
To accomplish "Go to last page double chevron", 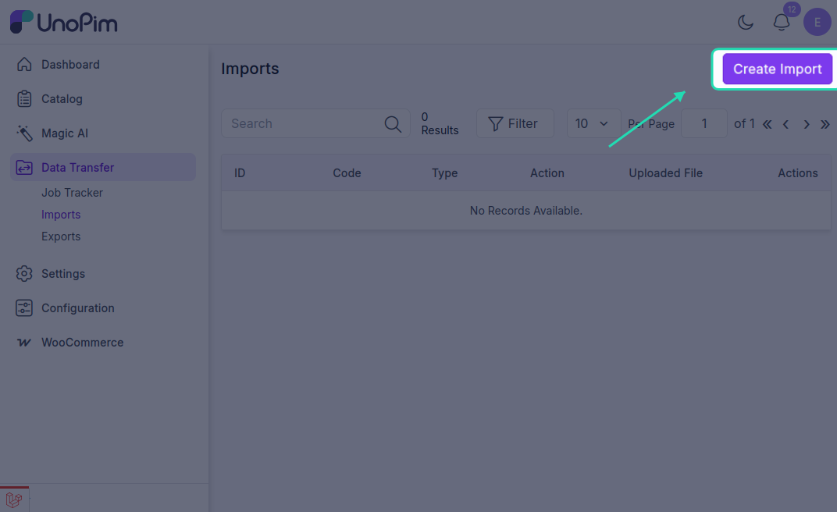I will pyautogui.click(x=825, y=124).
